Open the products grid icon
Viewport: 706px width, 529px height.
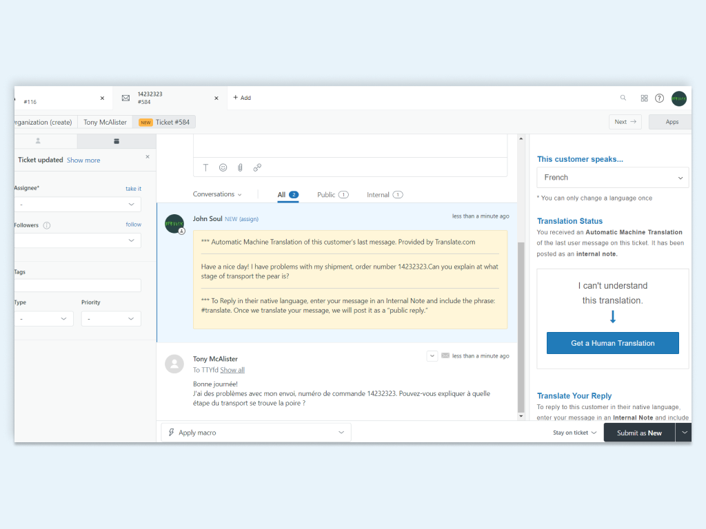(x=644, y=98)
